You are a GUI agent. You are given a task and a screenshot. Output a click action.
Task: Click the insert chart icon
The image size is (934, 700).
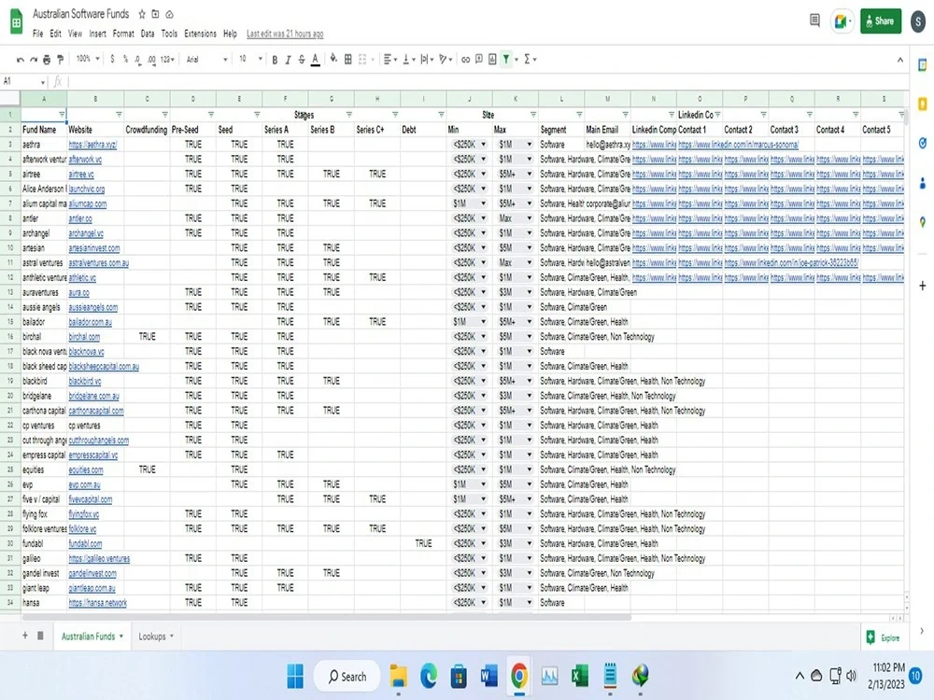coord(492,59)
